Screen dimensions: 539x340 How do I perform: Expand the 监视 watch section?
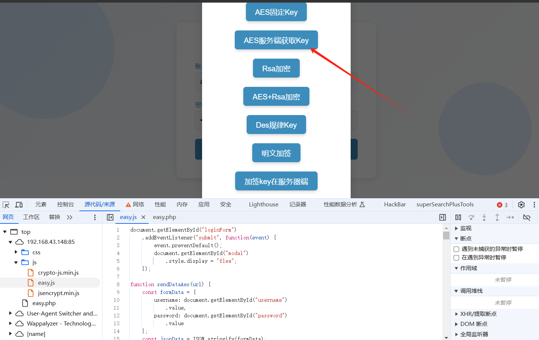(457, 228)
